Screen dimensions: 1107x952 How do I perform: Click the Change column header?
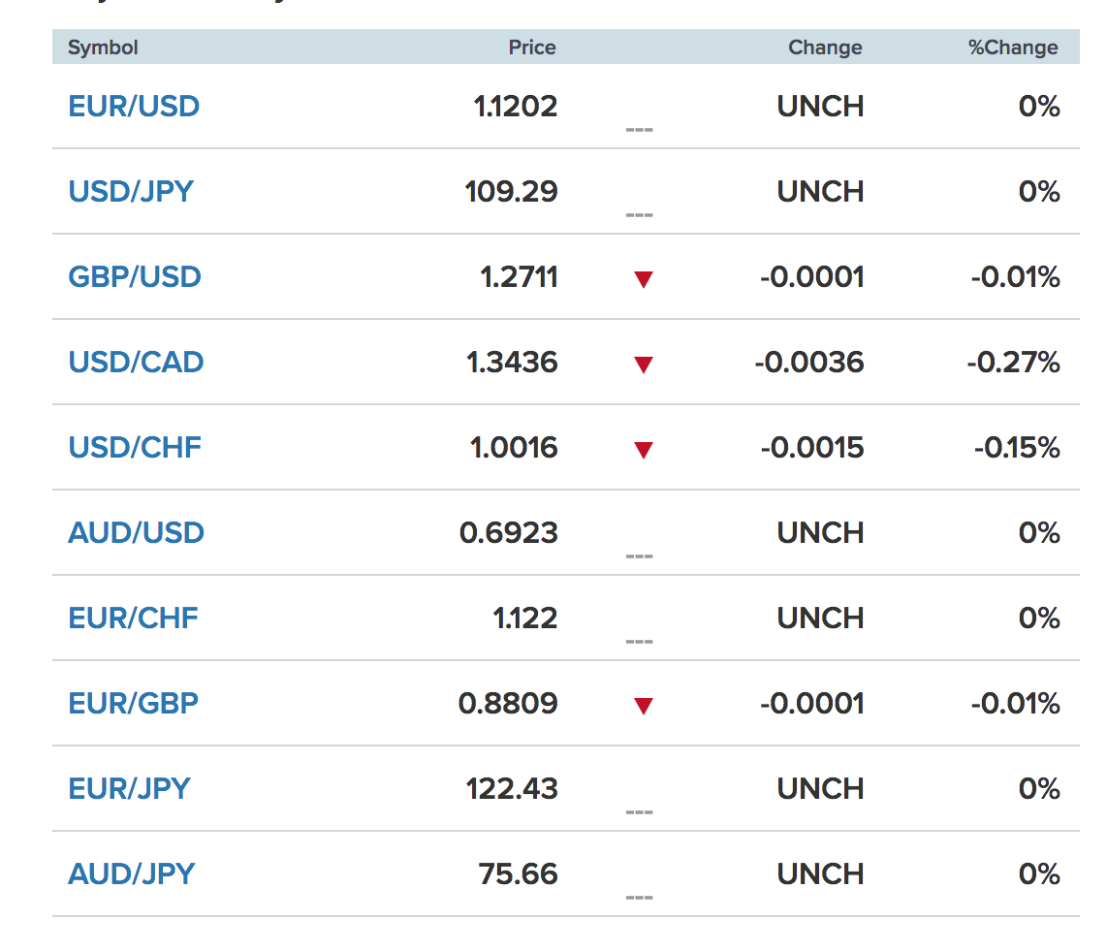[825, 48]
